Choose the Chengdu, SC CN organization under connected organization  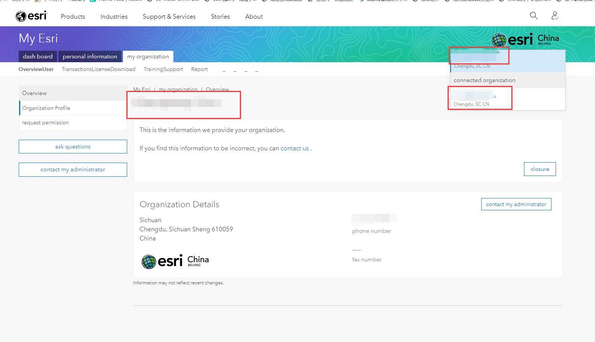(x=480, y=98)
